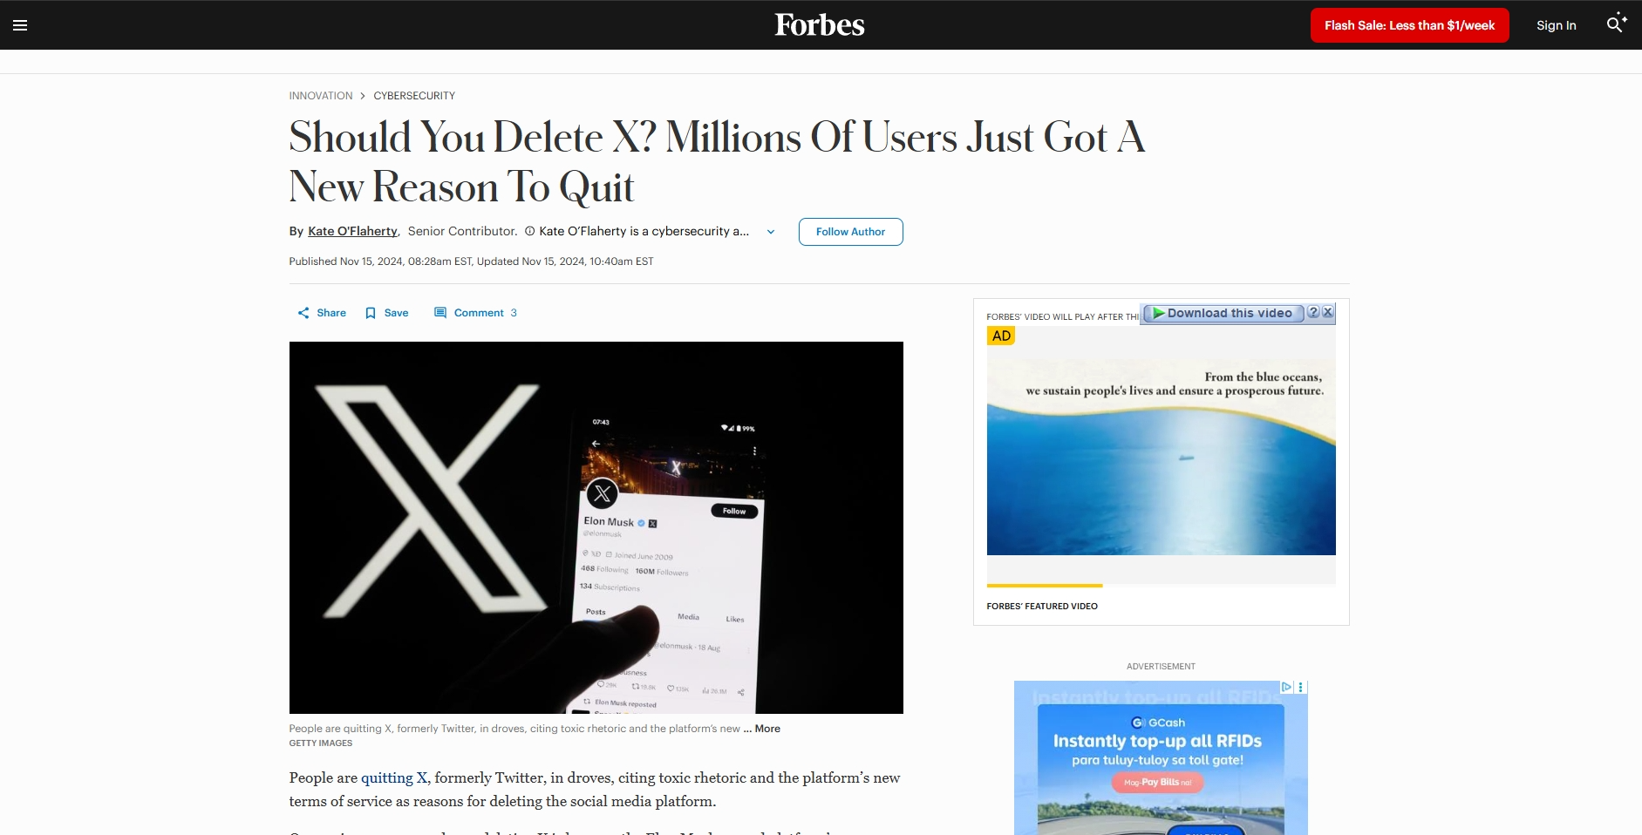The width and height of the screenshot is (1642, 835).
Task: Open Kate O'Flaherty author link
Action: coord(352,231)
